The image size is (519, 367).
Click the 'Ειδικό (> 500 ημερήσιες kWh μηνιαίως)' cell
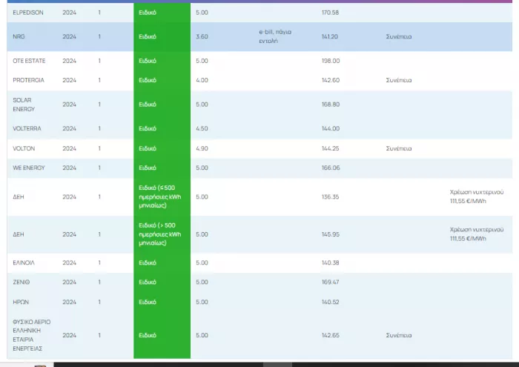[162, 234]
